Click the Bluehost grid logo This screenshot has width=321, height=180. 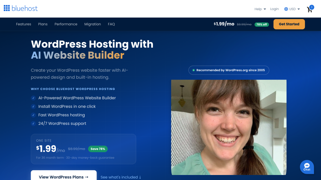tap(7, 8)
